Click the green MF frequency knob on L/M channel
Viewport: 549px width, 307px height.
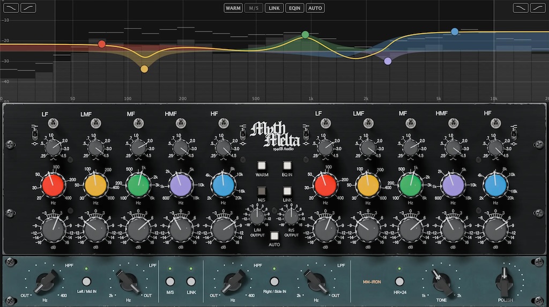pyautogui.click(x=139, y=185)
